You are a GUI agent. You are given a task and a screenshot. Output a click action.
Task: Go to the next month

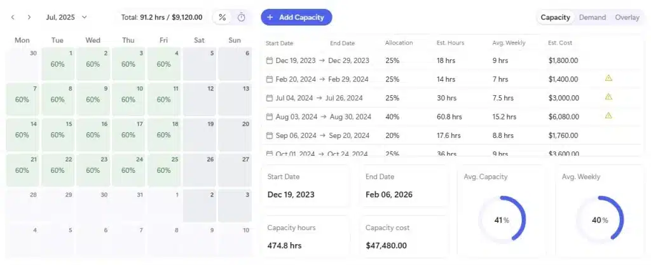[29, 17]
